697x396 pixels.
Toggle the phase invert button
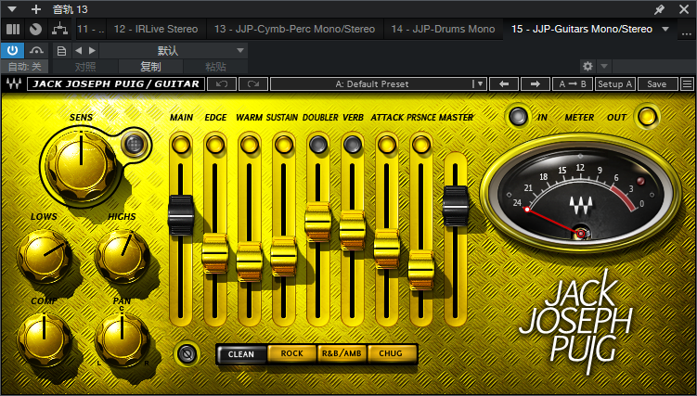[187, 354]
